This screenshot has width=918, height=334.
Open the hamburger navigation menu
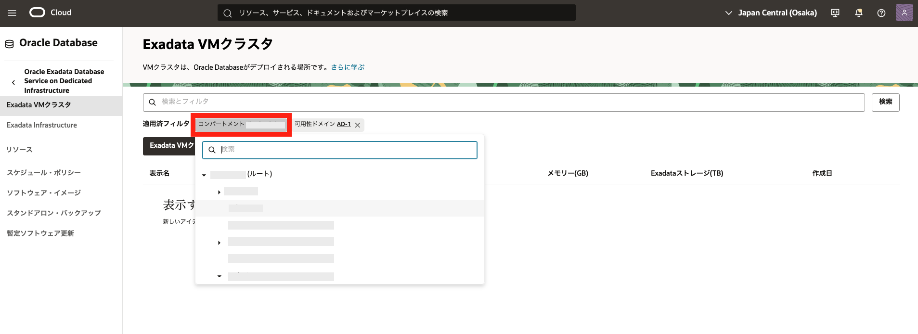point(12,13)
